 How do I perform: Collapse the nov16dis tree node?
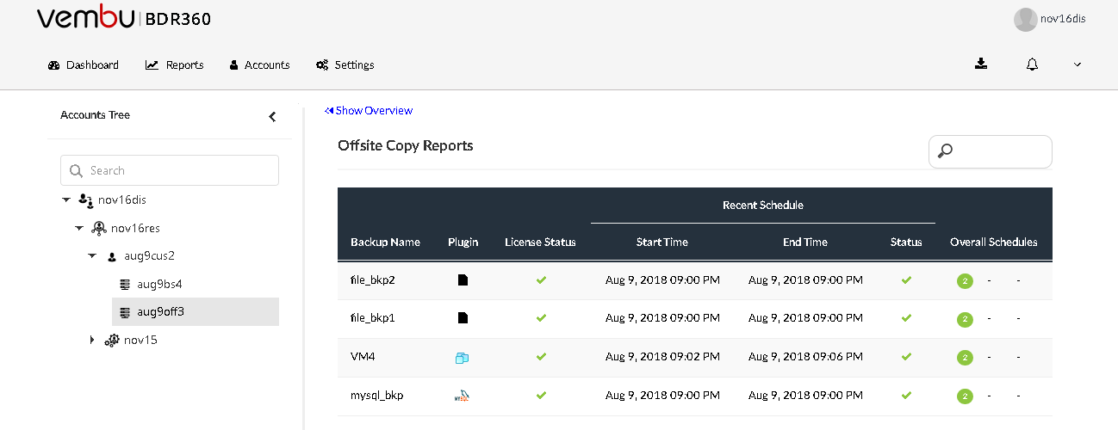(x=66, y=200)
